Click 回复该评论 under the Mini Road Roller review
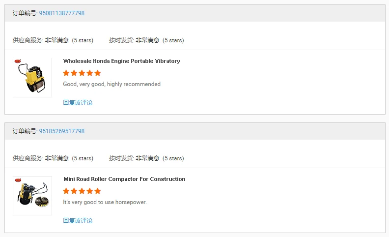This screenshot has width=389, height=237. tap(78, 221)
